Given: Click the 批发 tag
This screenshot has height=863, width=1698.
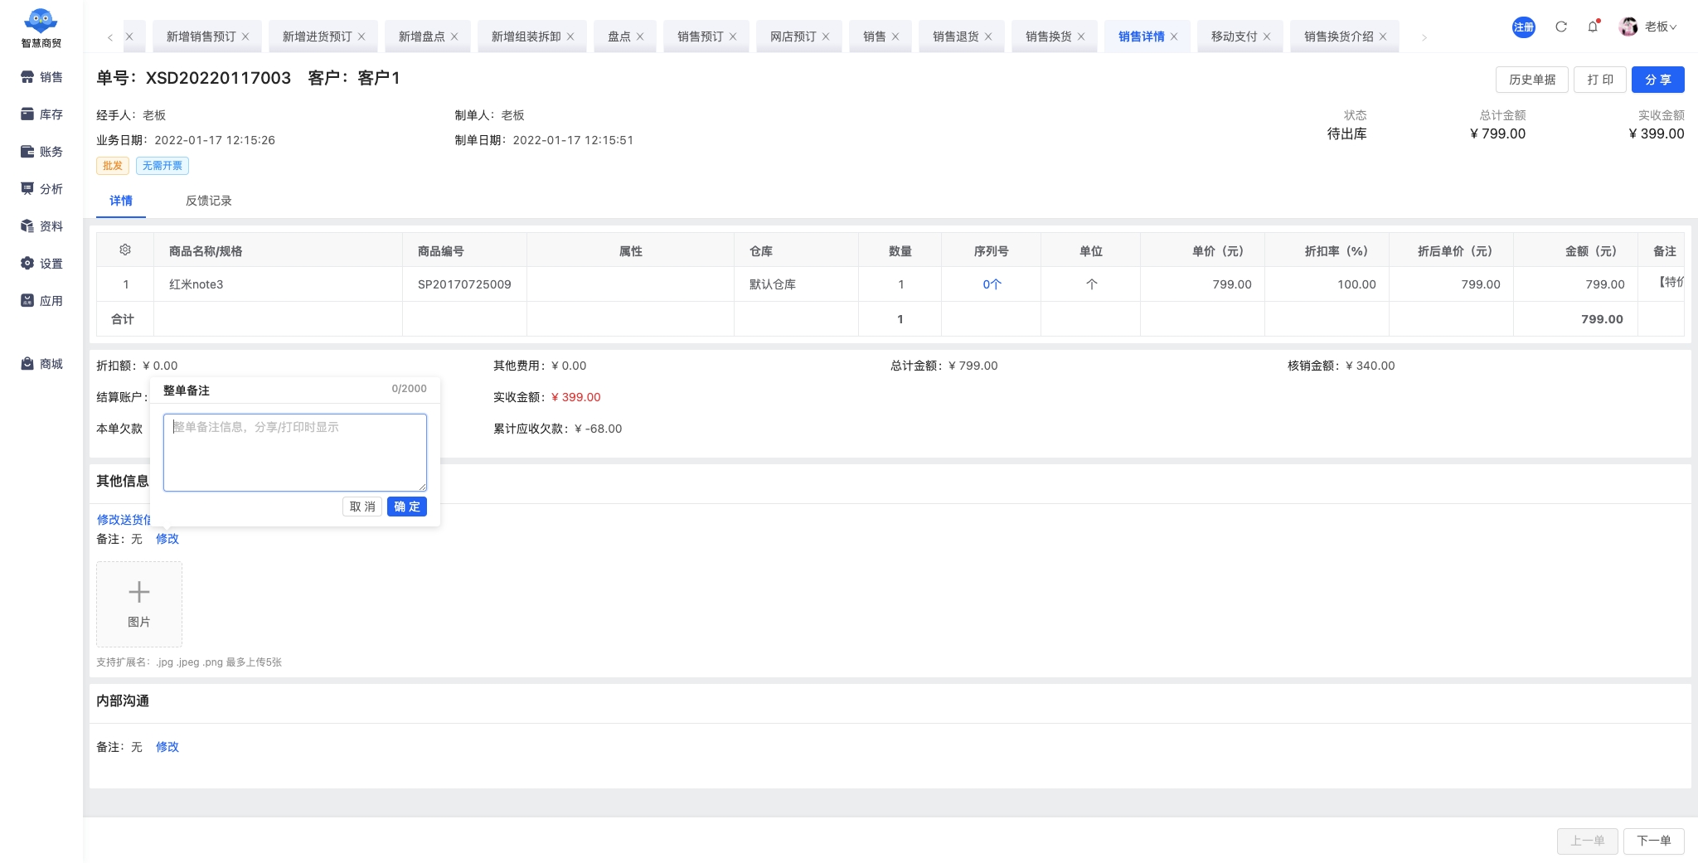Looking at the screenshot, I should click(113, 166).
